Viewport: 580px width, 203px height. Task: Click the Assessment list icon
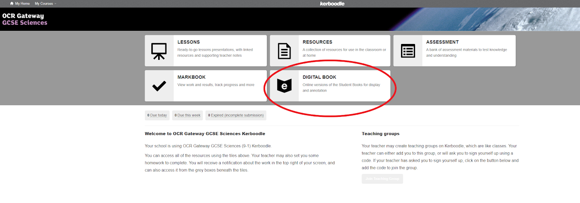[408, 51]
